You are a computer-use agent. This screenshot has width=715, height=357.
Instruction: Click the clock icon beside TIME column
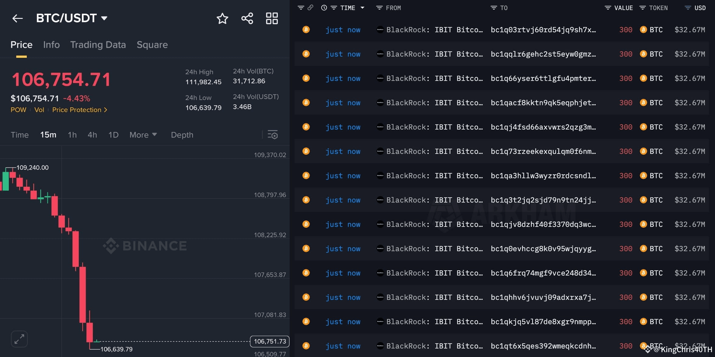324,8
